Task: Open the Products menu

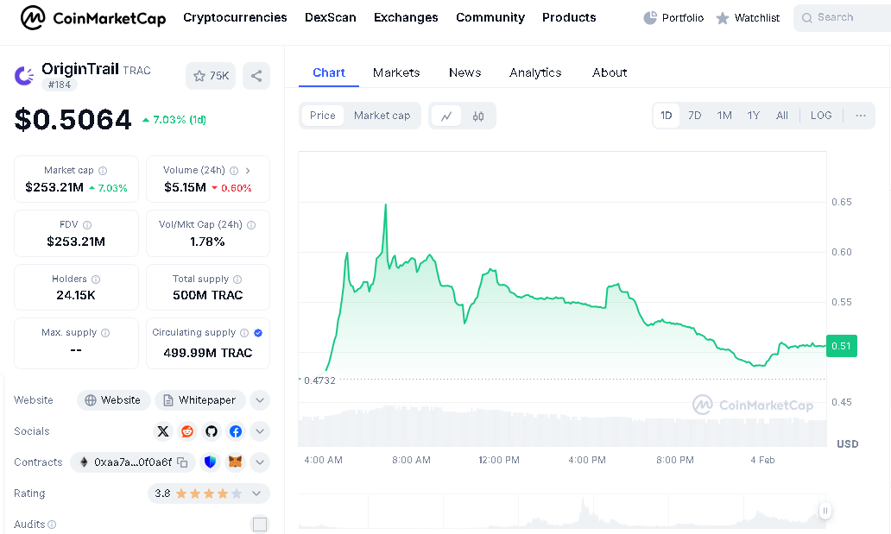Action: point(569,17)
